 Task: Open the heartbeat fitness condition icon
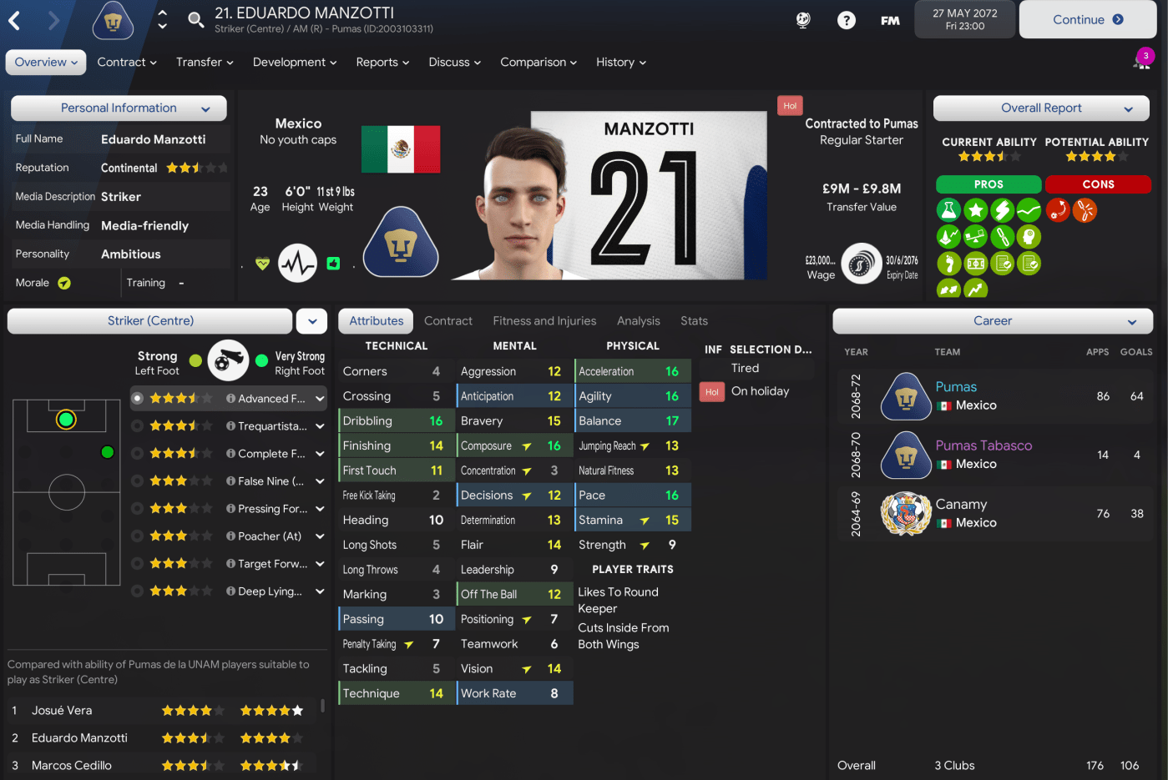[297, 264]
